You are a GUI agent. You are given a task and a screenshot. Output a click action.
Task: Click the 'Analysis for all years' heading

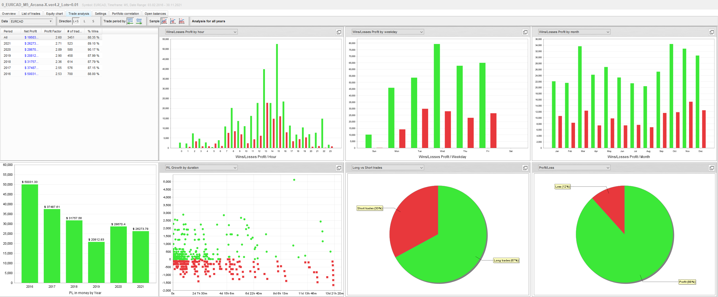(208, 21)
